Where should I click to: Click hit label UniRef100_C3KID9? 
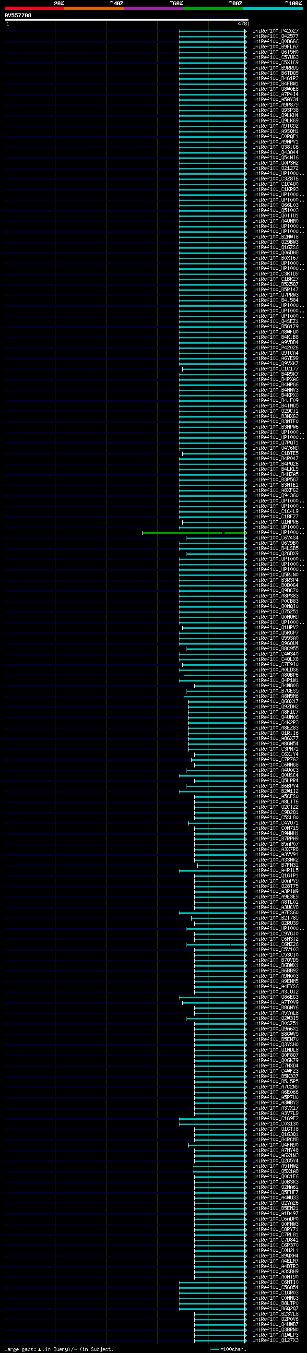point(275,274)
